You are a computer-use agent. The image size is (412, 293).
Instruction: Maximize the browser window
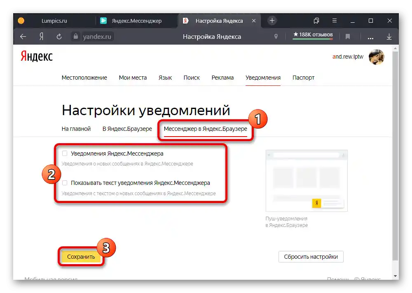coord(371,21)
